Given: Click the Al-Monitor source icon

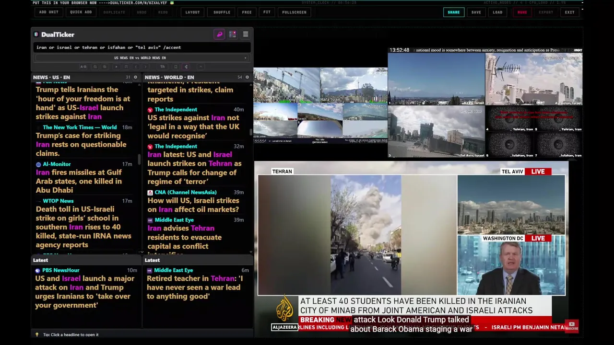Looking at the screenshot, I should 38,164.
